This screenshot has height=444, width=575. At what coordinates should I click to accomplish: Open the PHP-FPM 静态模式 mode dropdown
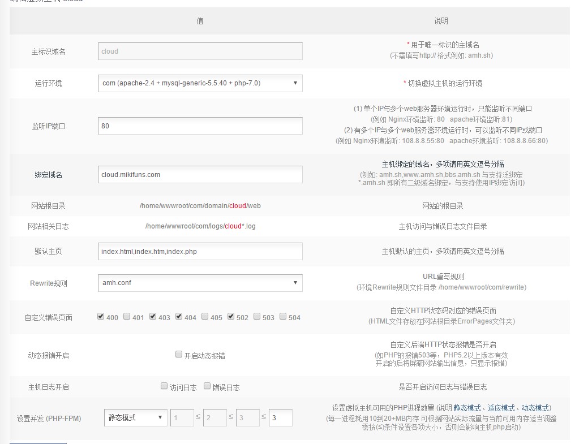pyautogui.click(x=135, y=418)
